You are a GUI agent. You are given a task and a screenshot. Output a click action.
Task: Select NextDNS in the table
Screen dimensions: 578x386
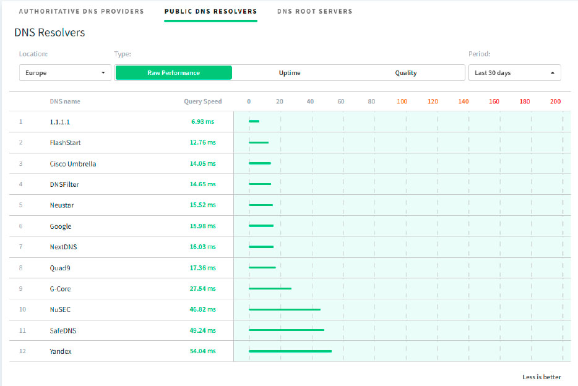point(63,247)
